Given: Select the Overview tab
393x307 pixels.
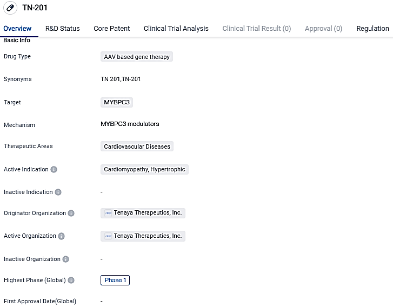Looking at the screenshot, I should click(17, 29).
